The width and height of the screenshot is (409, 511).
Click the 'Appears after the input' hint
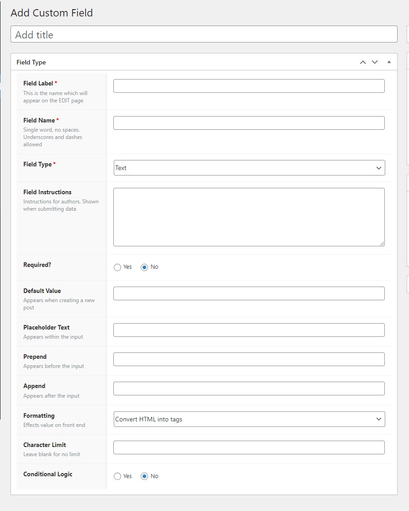click(51, 396)
